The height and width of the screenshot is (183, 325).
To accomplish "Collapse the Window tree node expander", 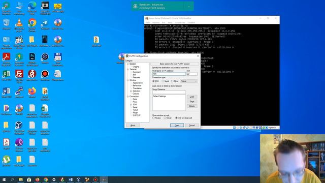I will pos(127,80).
